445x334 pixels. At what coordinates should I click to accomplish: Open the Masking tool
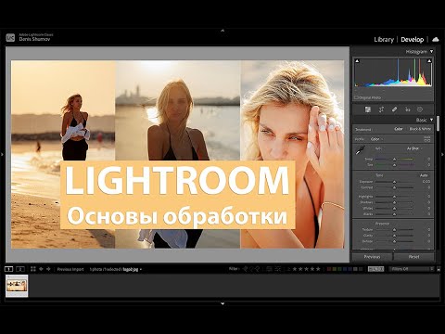(x=420, y=109)
